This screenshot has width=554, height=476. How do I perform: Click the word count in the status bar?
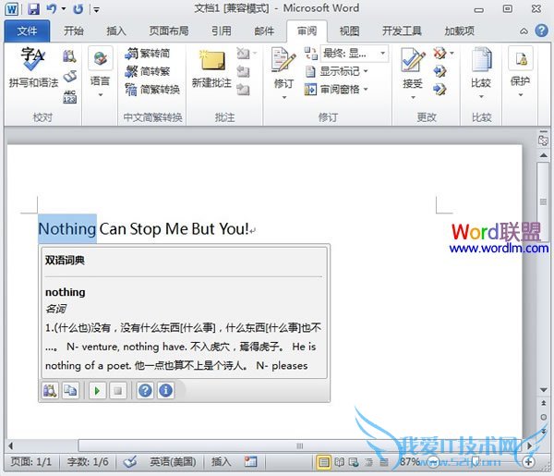pos(88,461)
